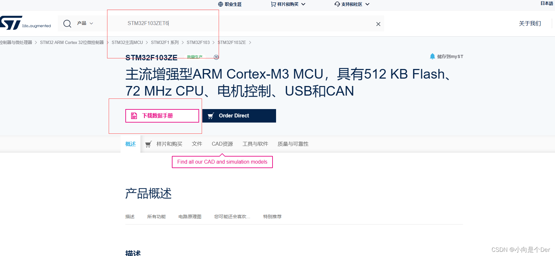Click the headset icon beside 支持和社区
This screenshot has width=555, height=256.
coord(337,4)
